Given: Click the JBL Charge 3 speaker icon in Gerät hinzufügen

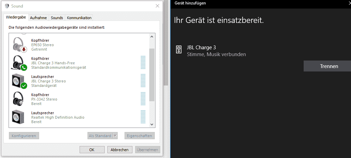Looking at the screenshot, I should (179, 49).
